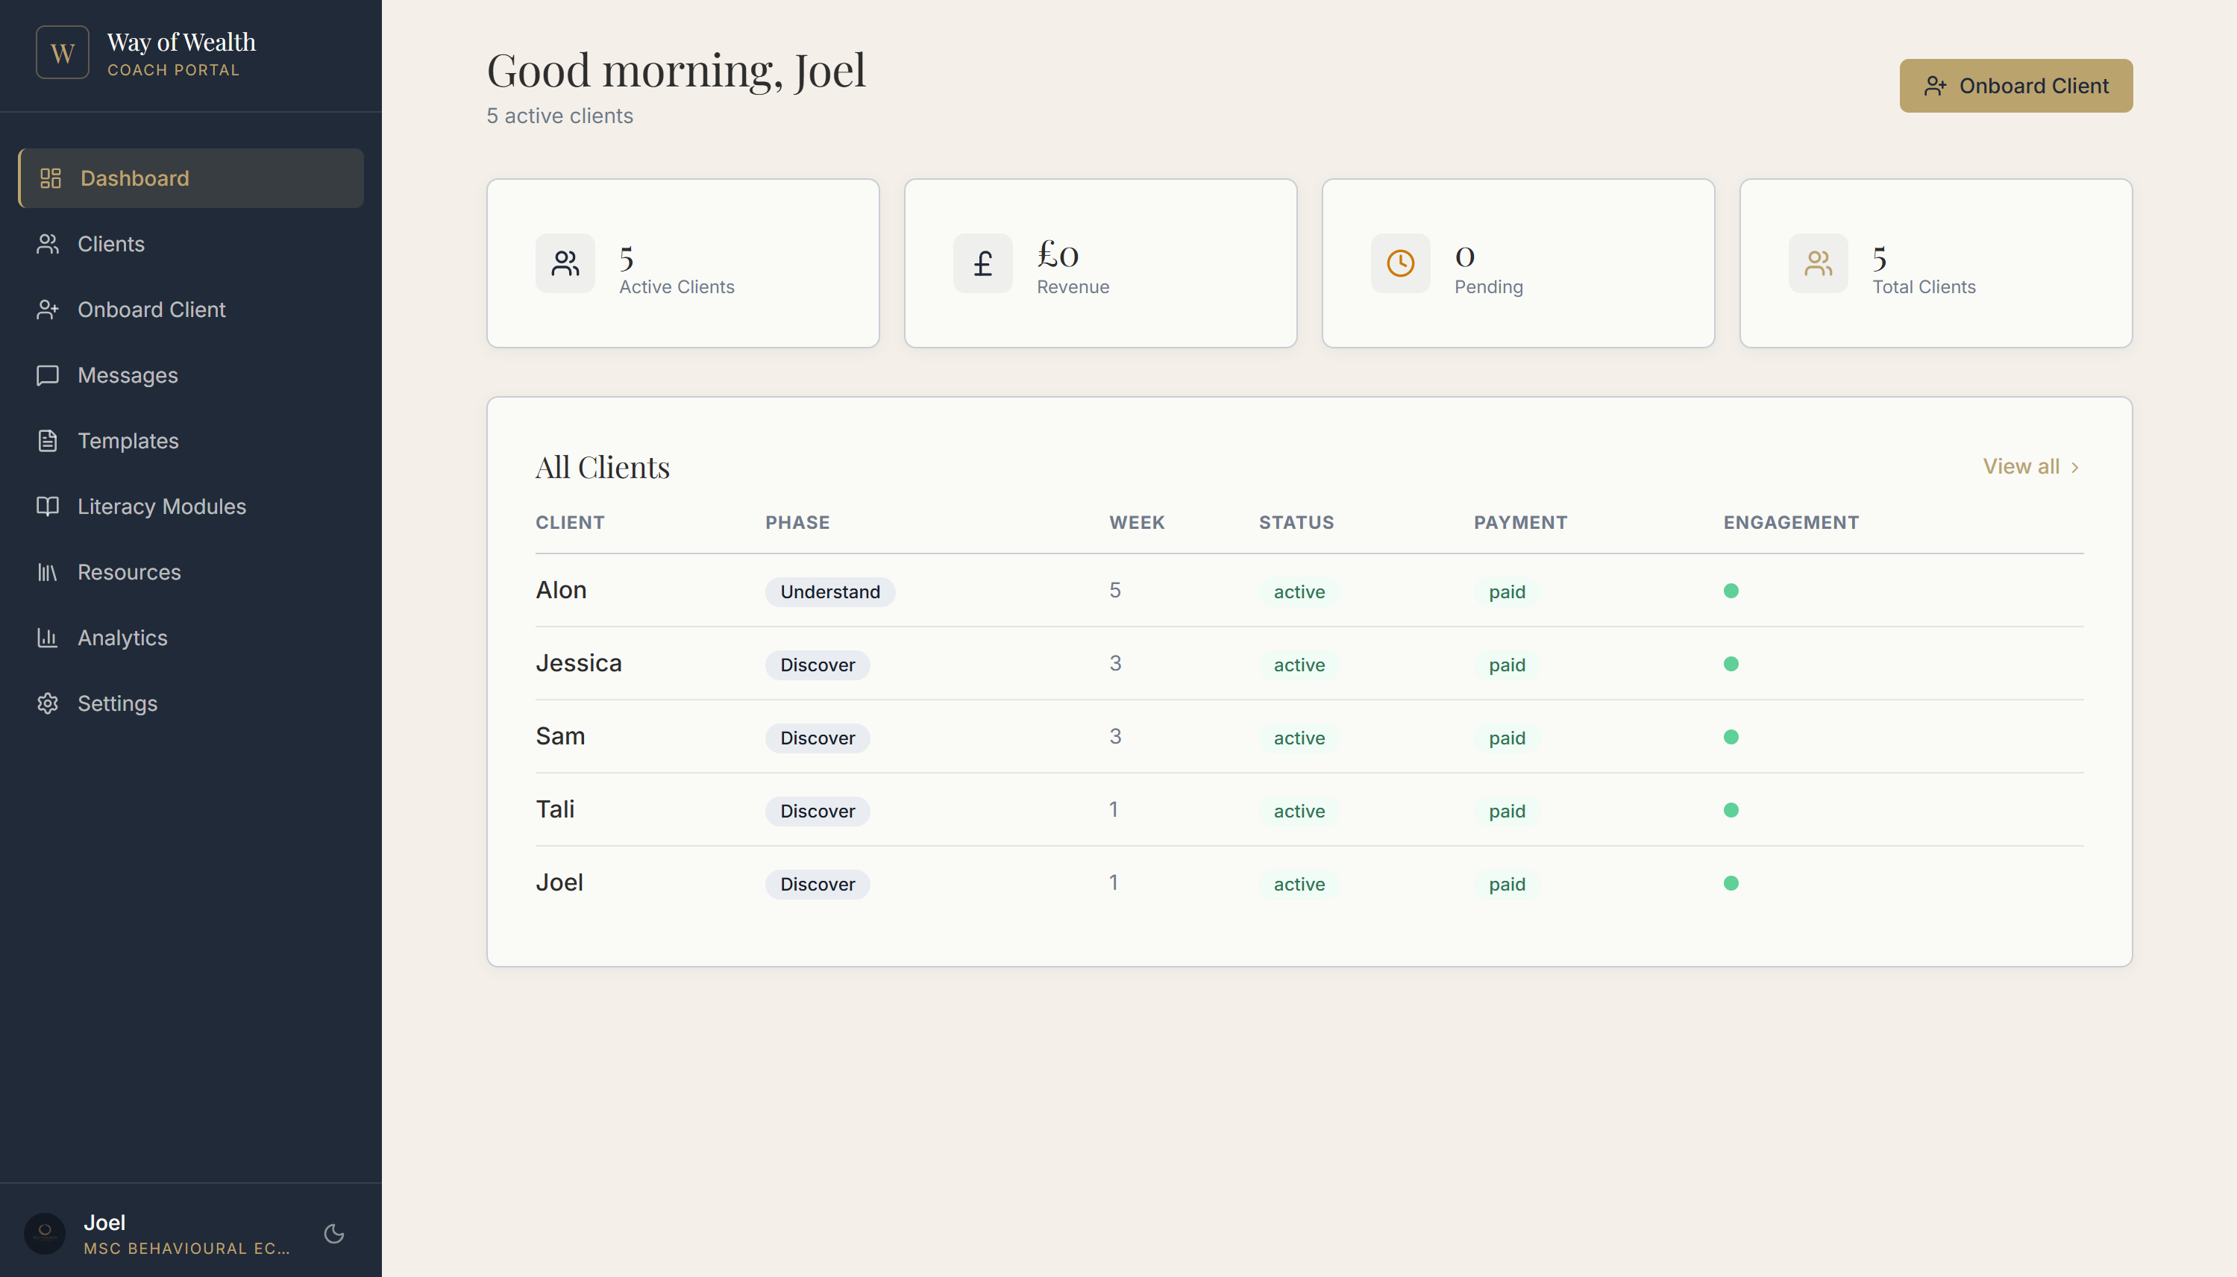Click the View all link
The height and width of the screenshot is (1277, 2237).
point(2021,467)
